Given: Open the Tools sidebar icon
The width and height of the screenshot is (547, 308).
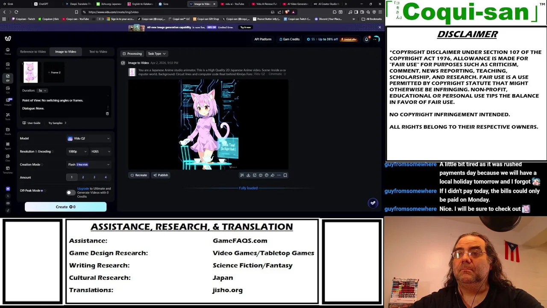Looking at the screenshot, I should (x=8, y=116).
